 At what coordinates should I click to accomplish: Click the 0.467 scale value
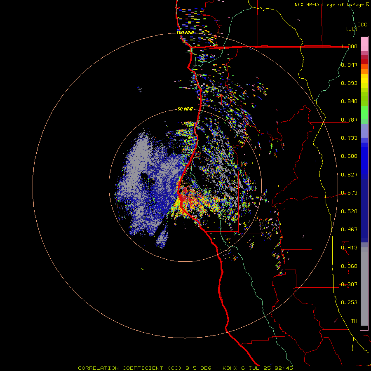pos(349,230)
